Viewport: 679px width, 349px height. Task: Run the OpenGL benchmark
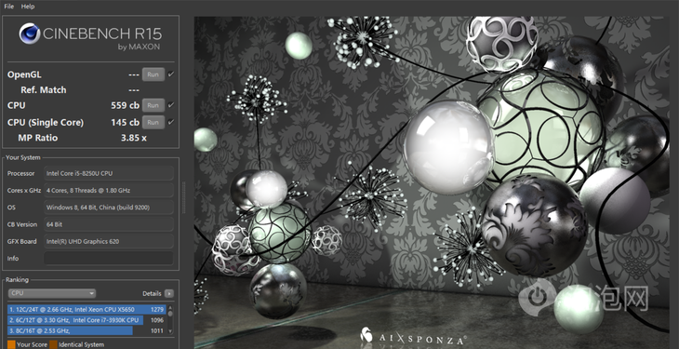pyautogui.click(x=153, y=74)
